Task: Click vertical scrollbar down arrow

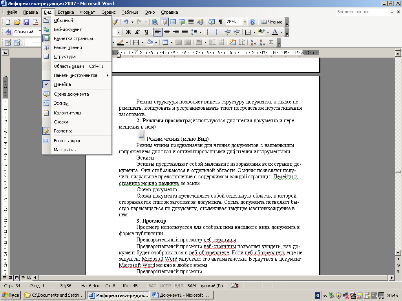Action: coord(398,253)
